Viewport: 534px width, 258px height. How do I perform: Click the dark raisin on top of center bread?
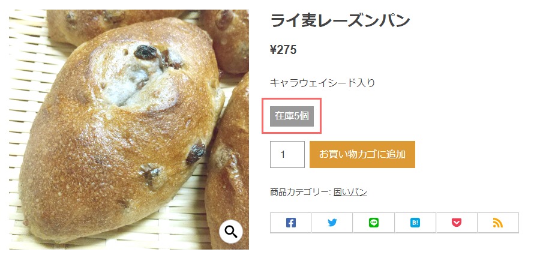[146, 52]
